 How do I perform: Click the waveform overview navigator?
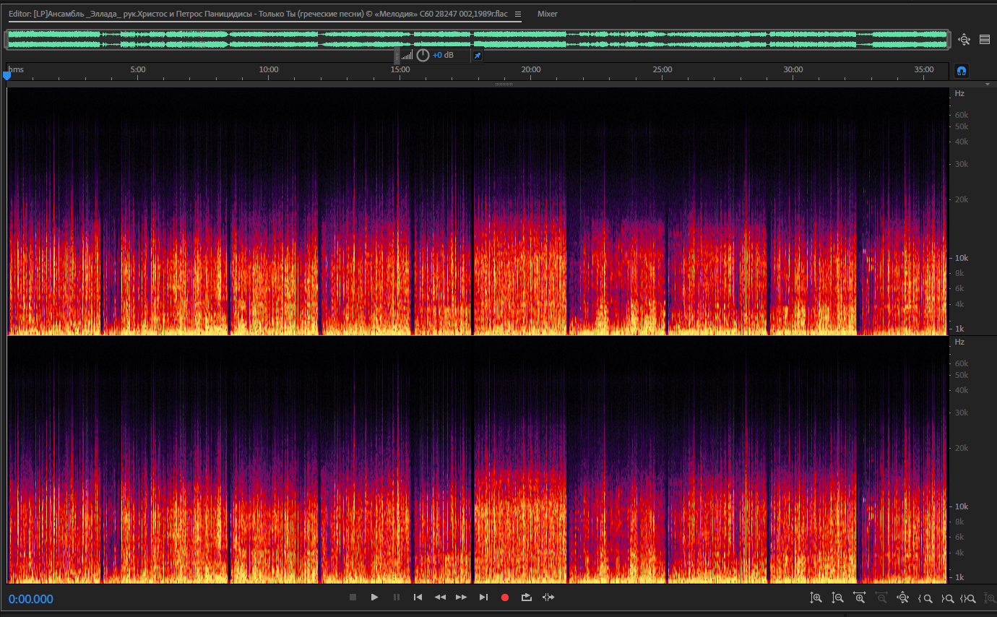(478, 40)
